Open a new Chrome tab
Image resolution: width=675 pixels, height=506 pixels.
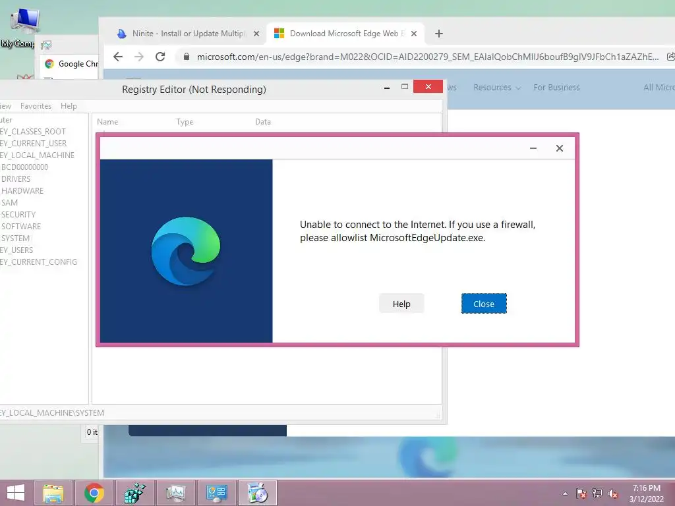pos(438,34)
